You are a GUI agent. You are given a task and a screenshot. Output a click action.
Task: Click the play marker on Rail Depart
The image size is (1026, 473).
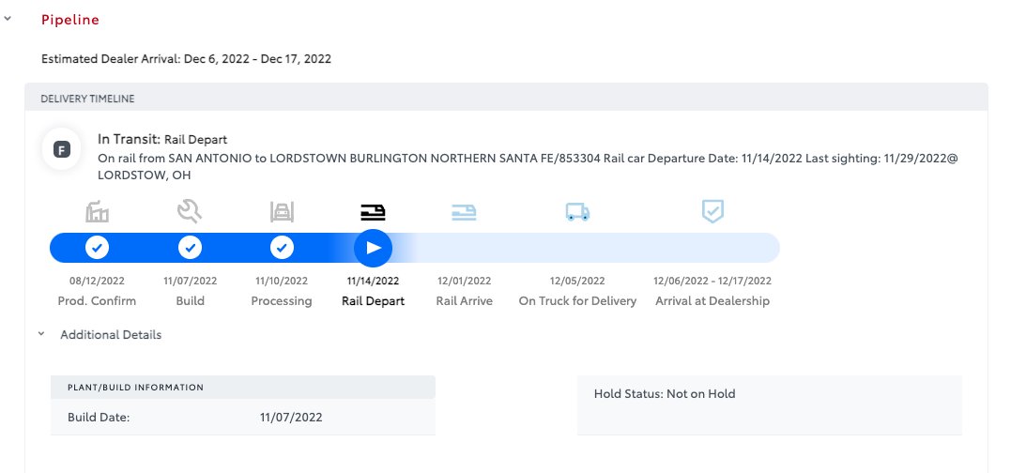point(373,248)
